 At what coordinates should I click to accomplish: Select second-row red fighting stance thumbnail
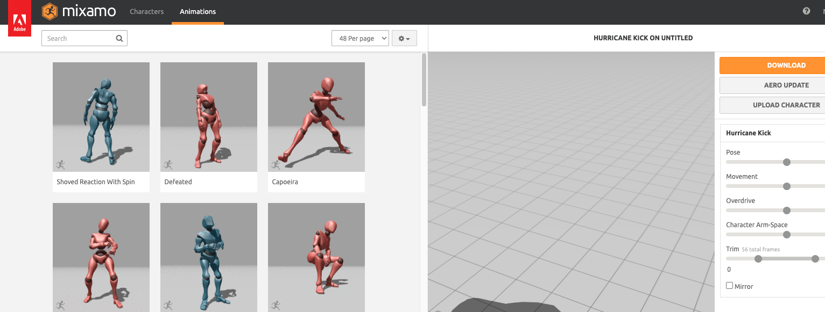(101, 257)
